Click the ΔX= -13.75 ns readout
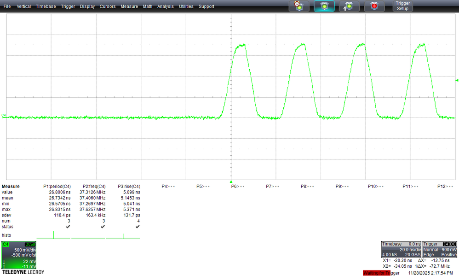This screenshot has width=459, height=276. coord(434,260)
